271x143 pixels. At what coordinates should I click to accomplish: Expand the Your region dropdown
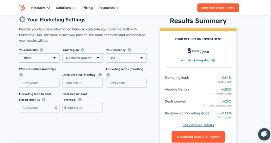83,58
